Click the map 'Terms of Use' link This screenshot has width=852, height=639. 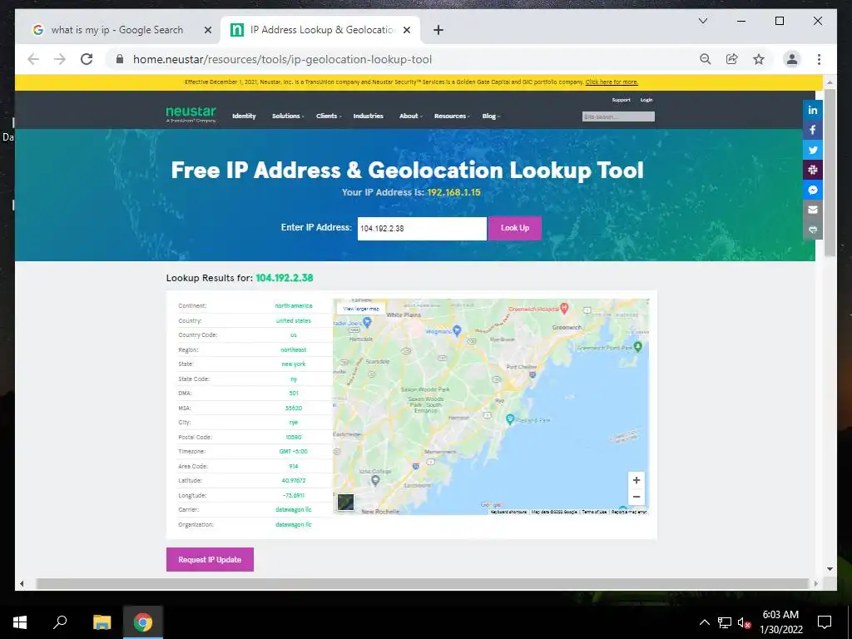tap(594, 512)
